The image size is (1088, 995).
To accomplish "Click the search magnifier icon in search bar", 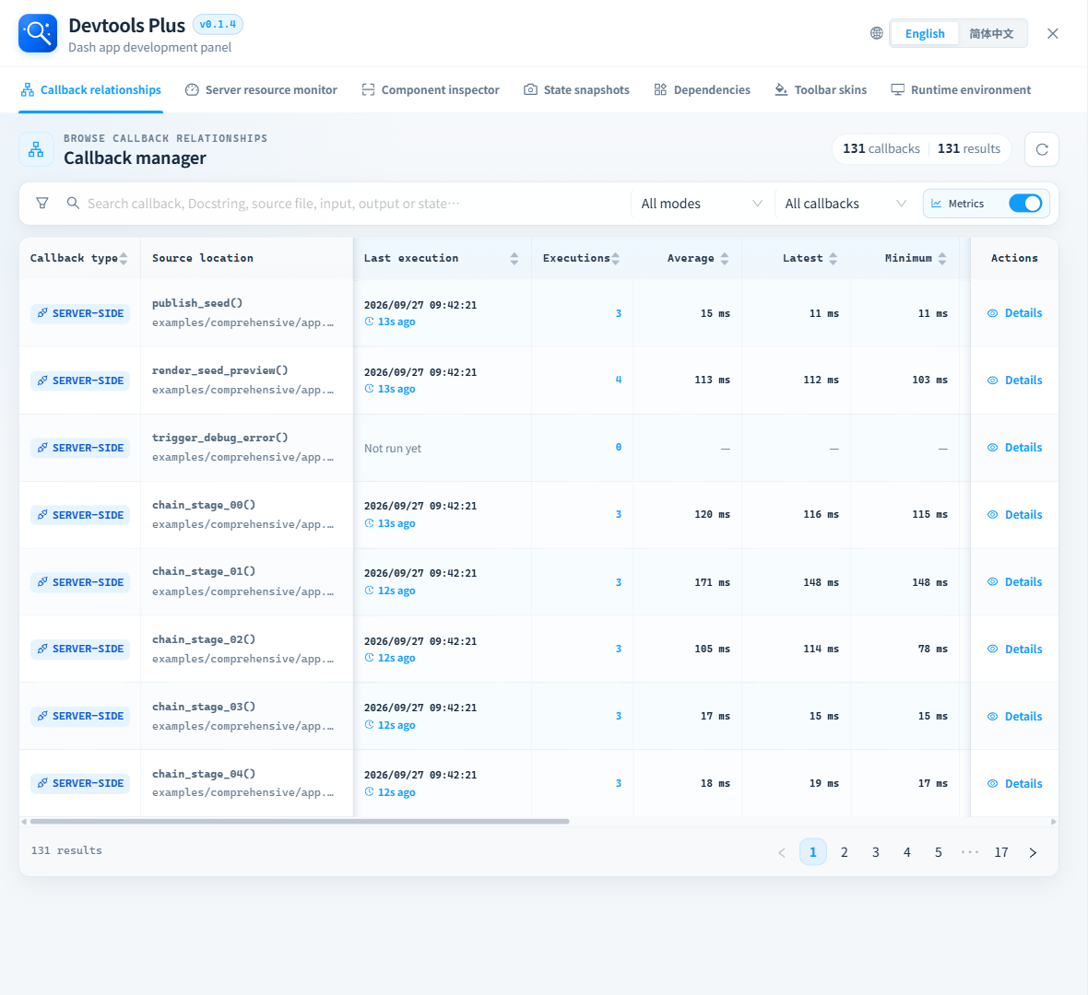I will [x=73, y=204].
